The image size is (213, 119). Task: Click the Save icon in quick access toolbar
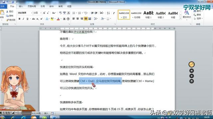4,2
